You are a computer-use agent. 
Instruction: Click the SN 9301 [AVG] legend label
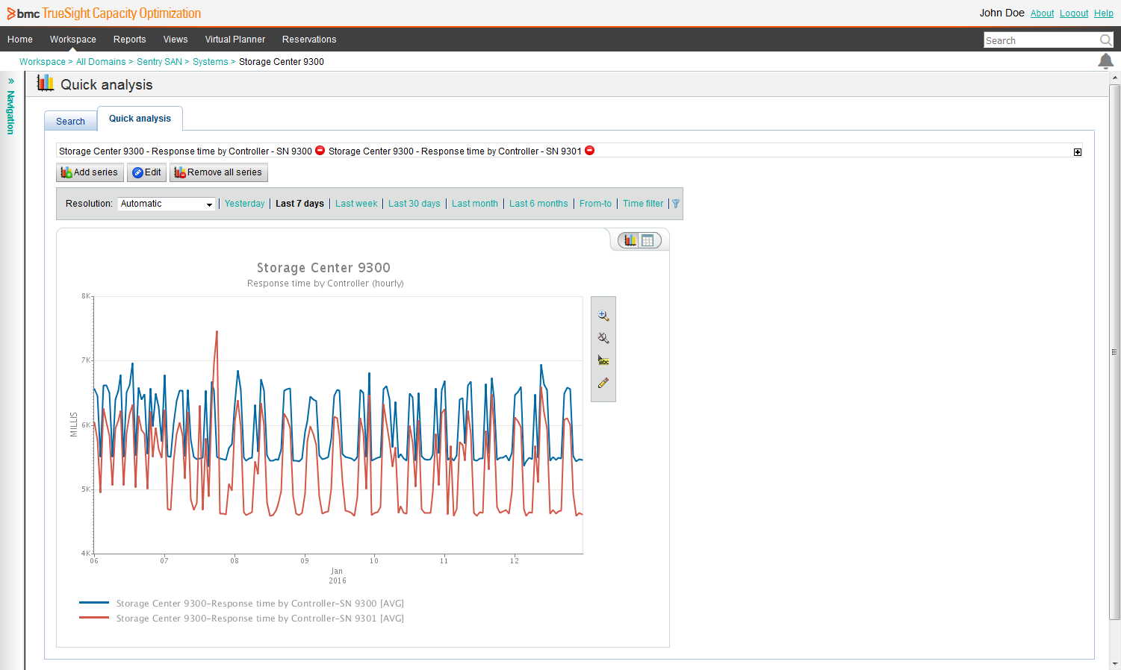point(260,619)
